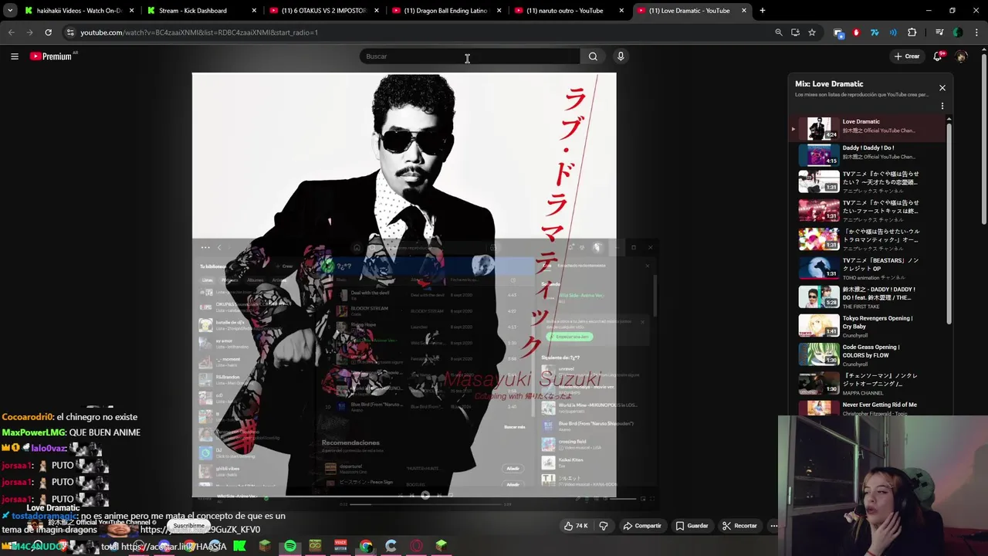
Task: Switch to naruto outro tab
Action: click(x=568, y=11)
